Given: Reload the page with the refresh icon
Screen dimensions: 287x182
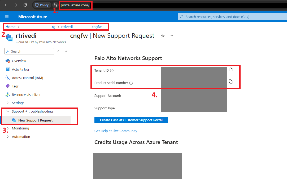Looking at the screenshot, I should pyautogui.click(x=25, y=5).
